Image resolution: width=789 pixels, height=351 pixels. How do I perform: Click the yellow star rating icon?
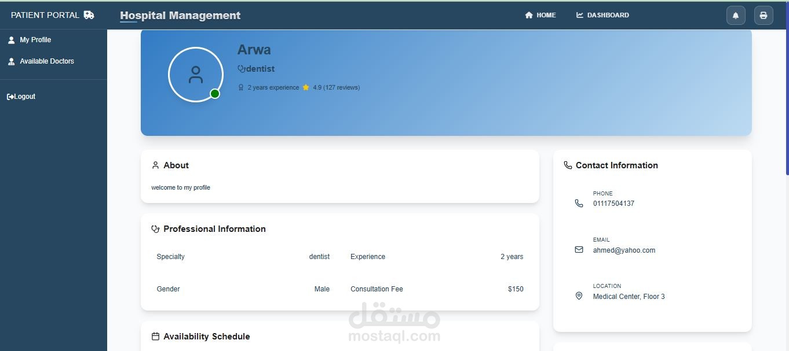pyautogui.click(x=306, y=87)
